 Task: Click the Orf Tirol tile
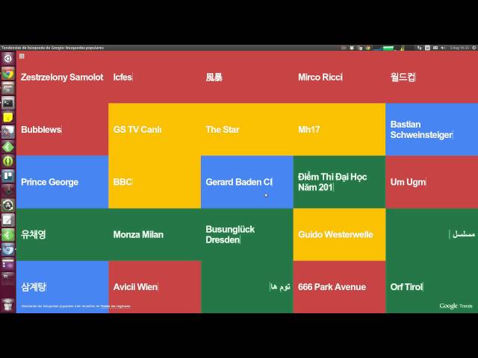click(432, 286)
